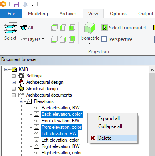The height and width of the screenshot is (156, 155).
Task: Click the scrollbar up arrow in Document browser
Action: pos(152,70)
